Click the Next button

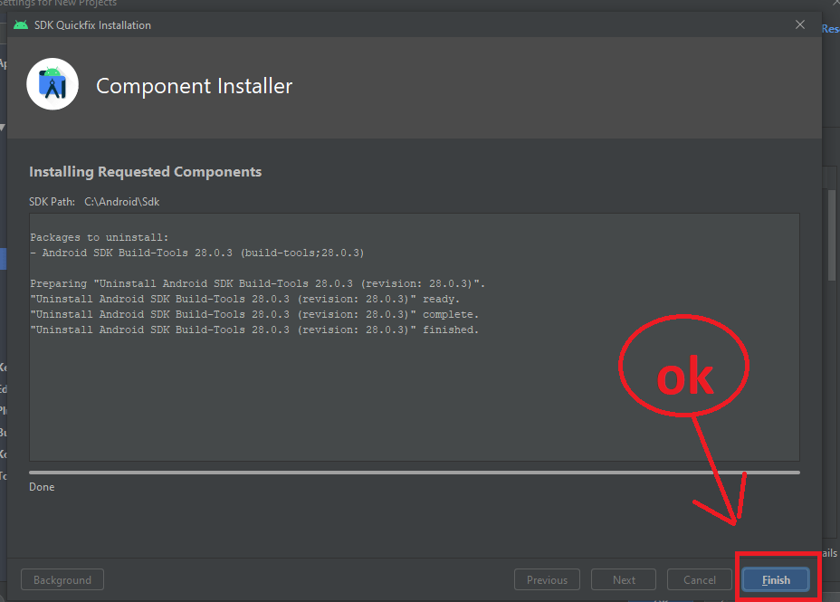[x=623, y=579]
